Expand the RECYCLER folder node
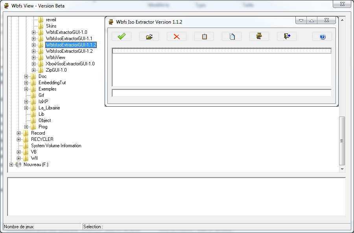This screenshot has width=354, height=233. coord(19,139)
